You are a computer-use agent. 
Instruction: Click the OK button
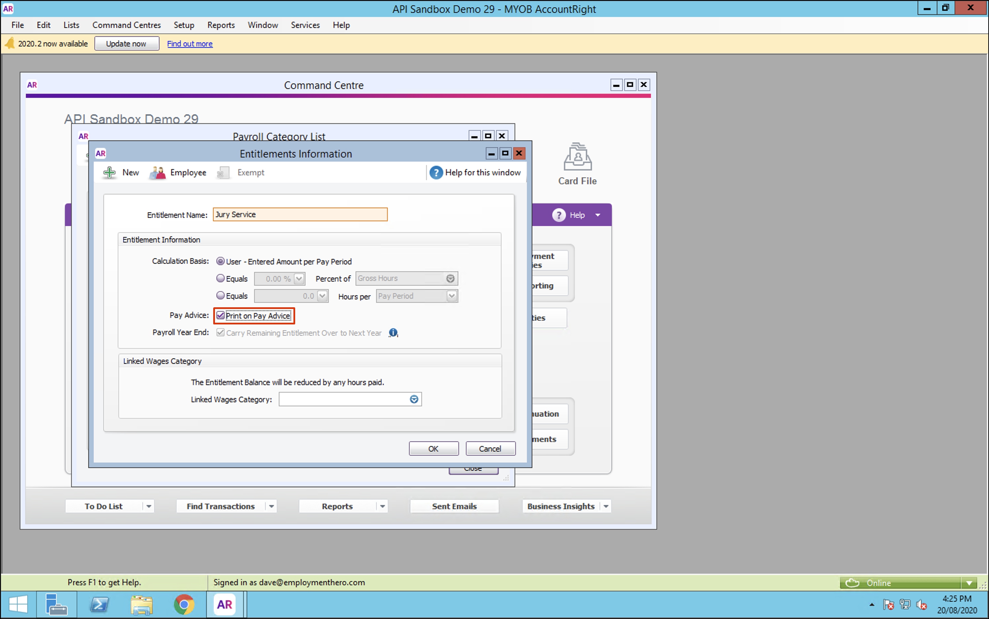coord(433,449)
